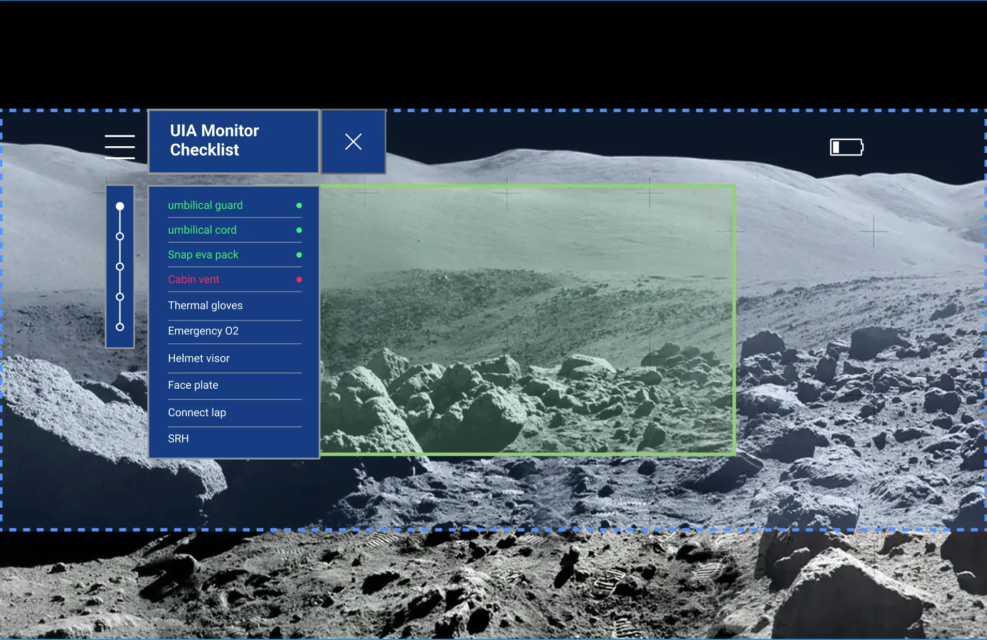Click green status dot beside Snap eva pack
This screenshot has width=987, height=640.
click(x=299, y=255)
